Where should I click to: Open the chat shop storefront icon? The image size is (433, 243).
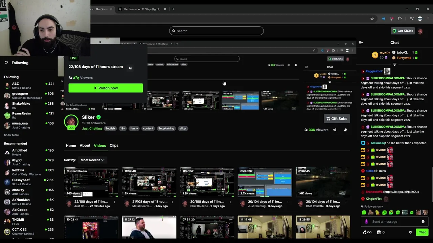(x=379, y=232)
